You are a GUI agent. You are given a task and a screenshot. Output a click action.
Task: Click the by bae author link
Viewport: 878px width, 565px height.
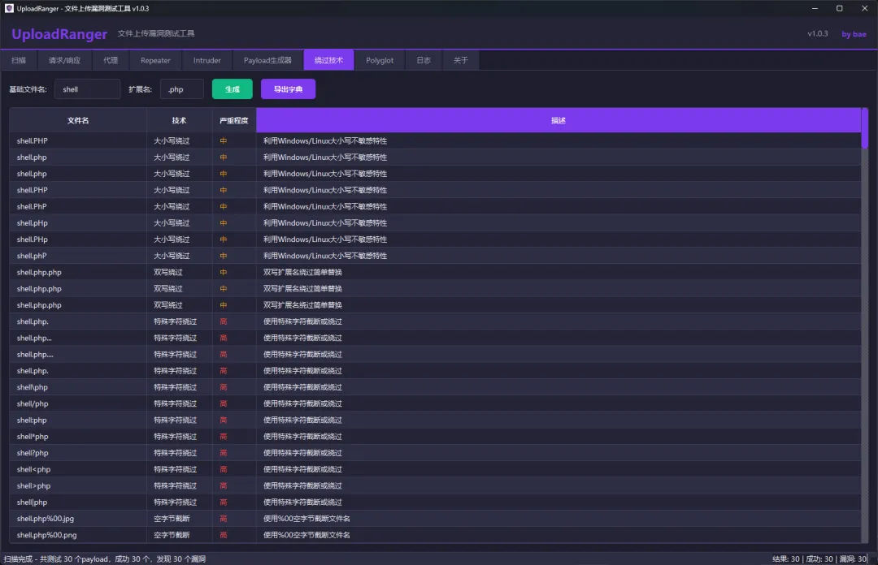854,34
